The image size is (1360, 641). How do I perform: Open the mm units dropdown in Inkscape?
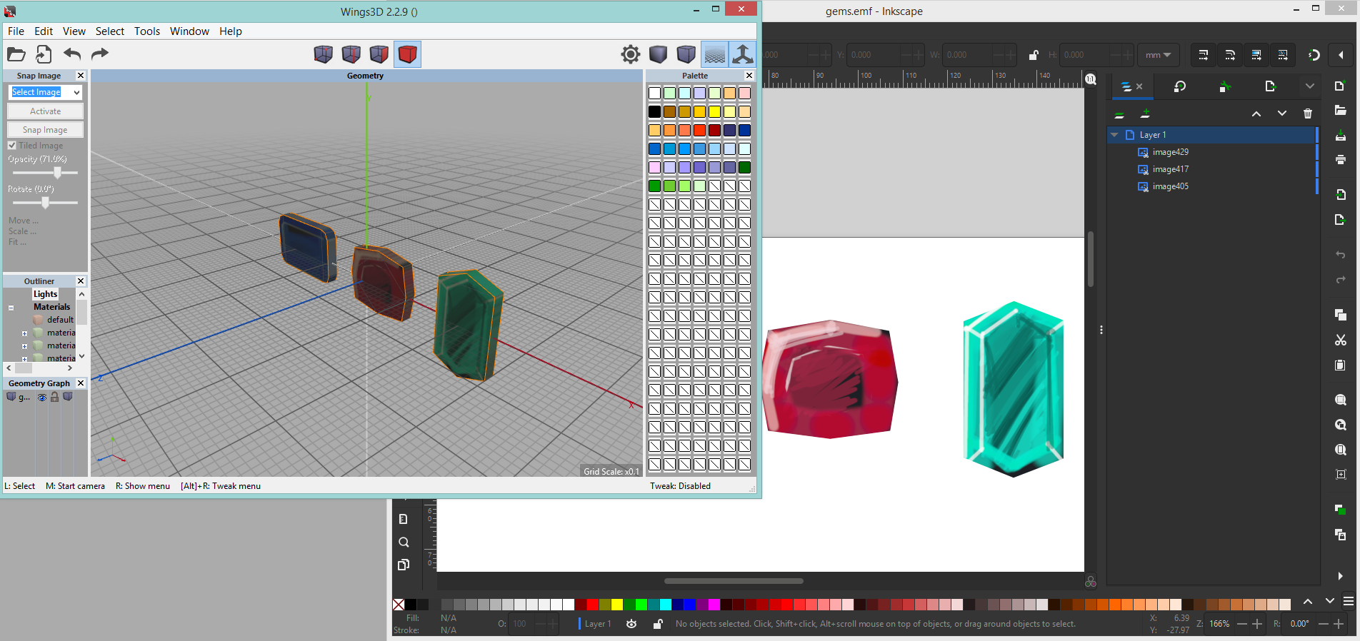[x=1159, y=55]
